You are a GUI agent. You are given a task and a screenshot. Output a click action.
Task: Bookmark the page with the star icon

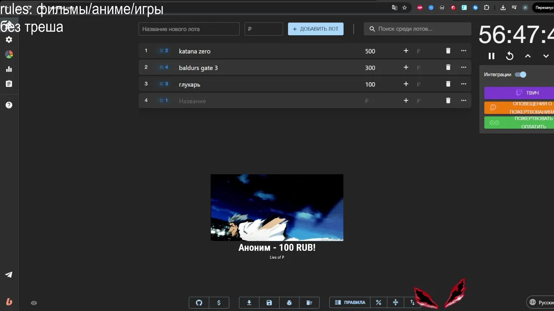tap(405, 7)
